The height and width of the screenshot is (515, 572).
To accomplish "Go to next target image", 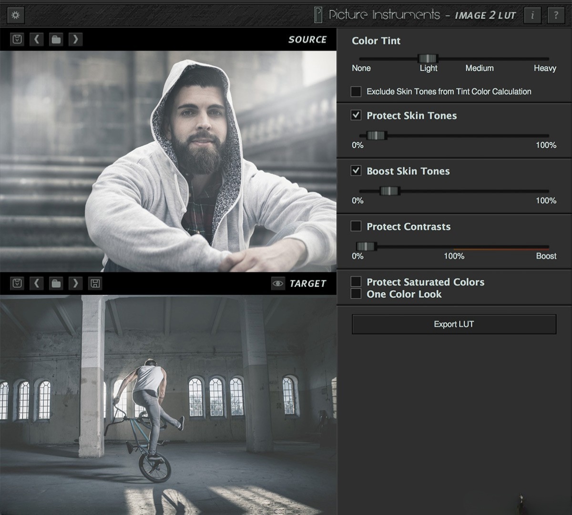I will tap(75, 283).
